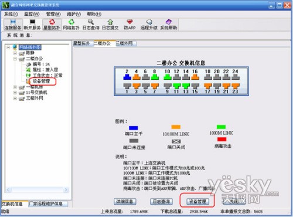Open the 日志查询 log query magnifier icon
The width and height of the screenshot is (293, 217).
tap(91, 25)
